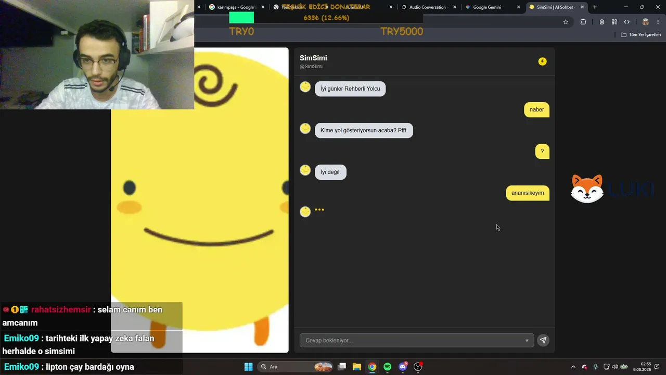
Task: Click the network icon in system tray
Action: [x=606, y=367]
